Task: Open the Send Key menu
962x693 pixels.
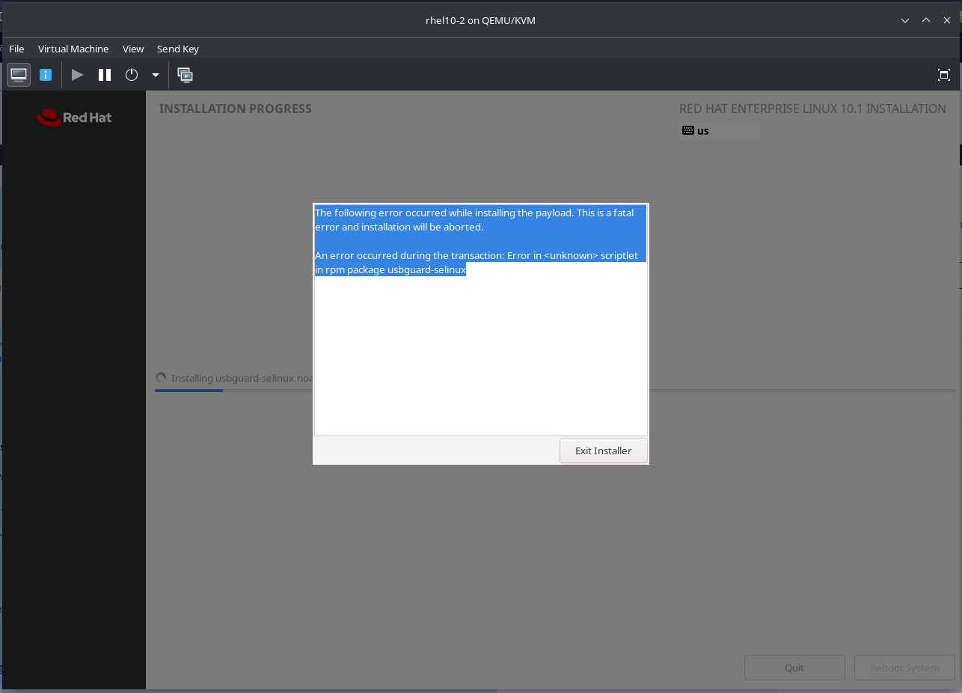Action: [x=178, y=49]
